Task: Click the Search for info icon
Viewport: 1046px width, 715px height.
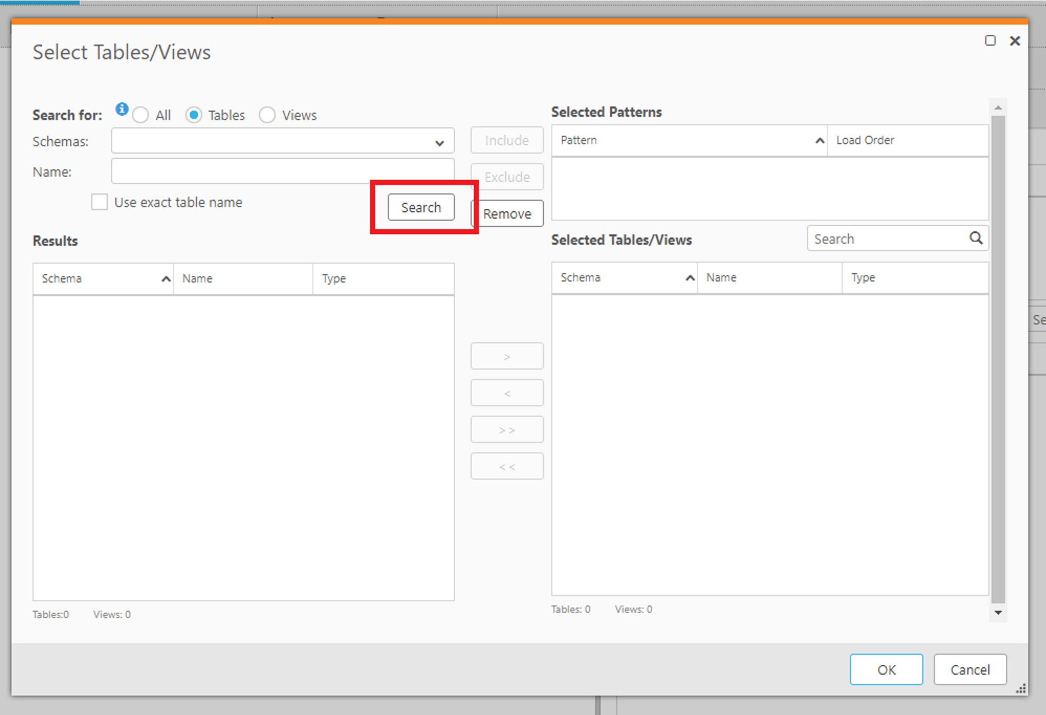Action: pos(122,109)
